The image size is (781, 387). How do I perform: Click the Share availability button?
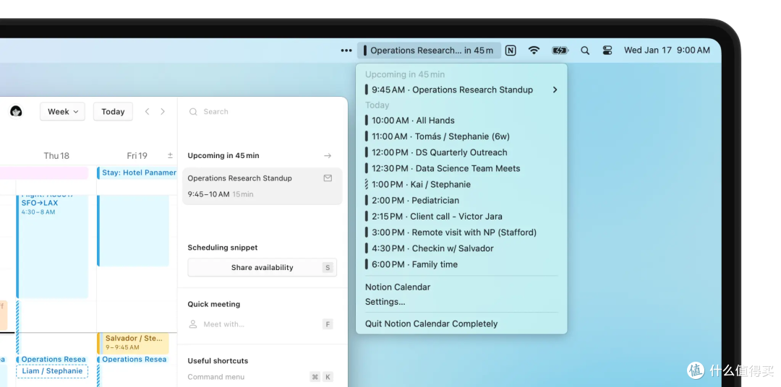[x=262, y=267]
